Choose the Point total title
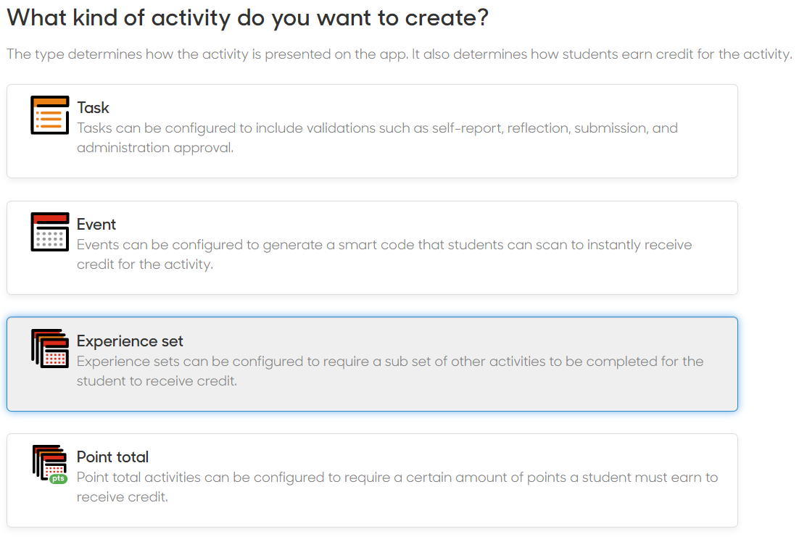807x542 pixels. point(112,457)
